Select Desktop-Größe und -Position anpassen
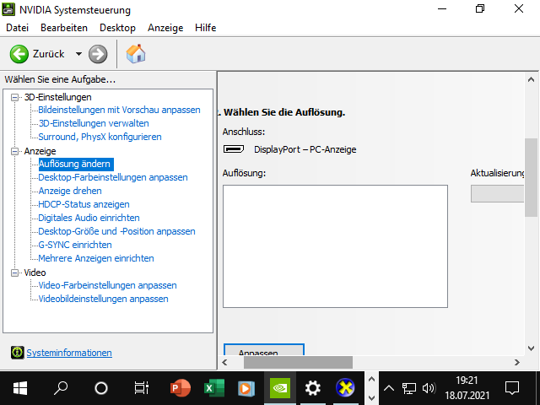 coord(116,231)
